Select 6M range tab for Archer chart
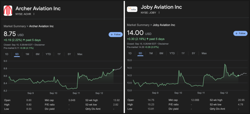Image resolution: width=250 pixels, height=114 pixels. [x=38, y=54]
